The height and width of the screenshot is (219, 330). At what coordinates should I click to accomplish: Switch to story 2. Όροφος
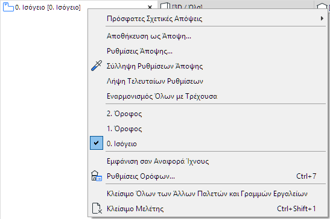pyautogui.click(x=208, y=114)
